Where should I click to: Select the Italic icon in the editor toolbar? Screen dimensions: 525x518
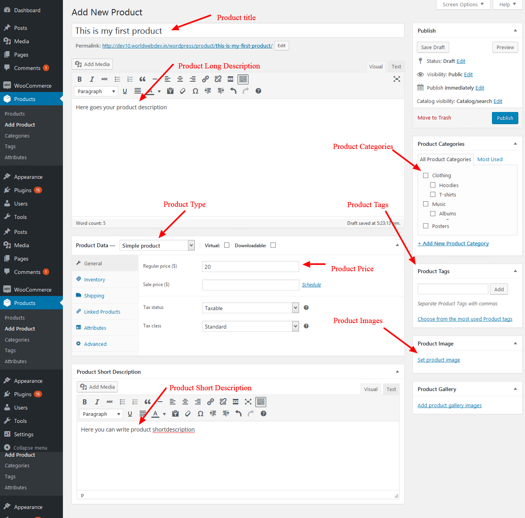(x=92, y=79)
